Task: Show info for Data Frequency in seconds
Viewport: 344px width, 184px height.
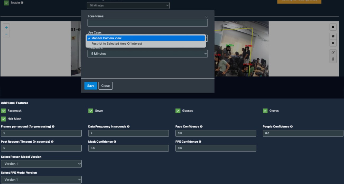Action: (x=128, y=127)
